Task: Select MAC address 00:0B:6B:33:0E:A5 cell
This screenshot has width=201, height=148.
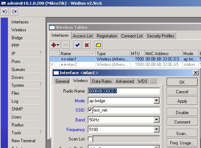Action: (163, 64)
